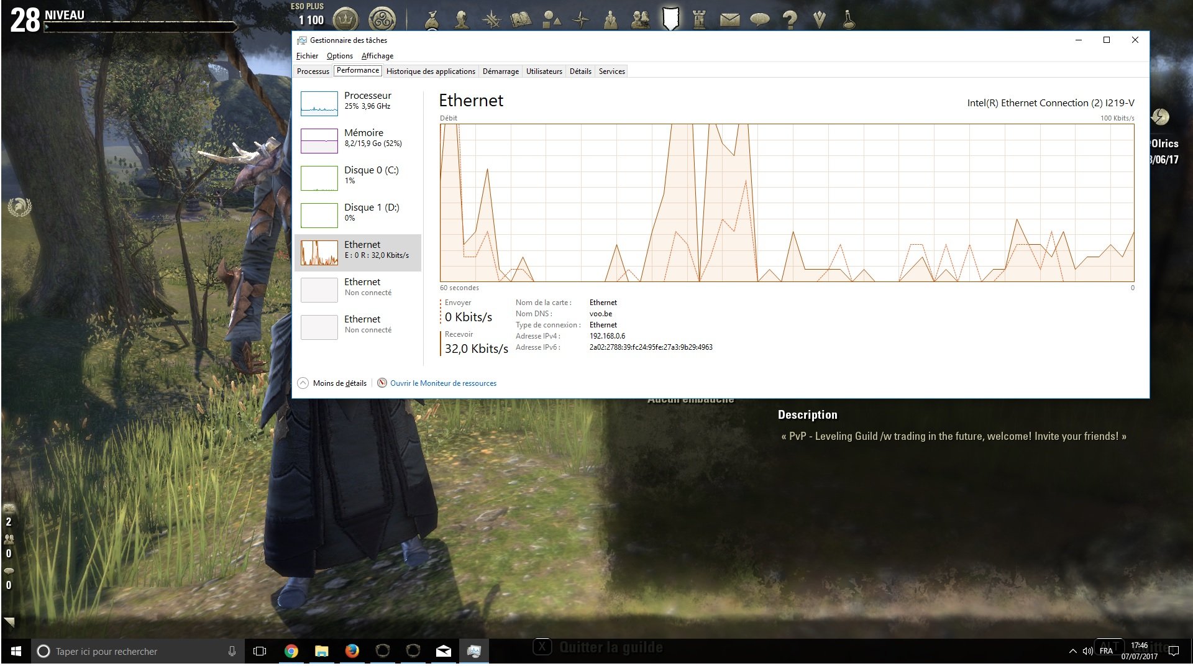Launch Firefox from taskbar

click(352, 651)
